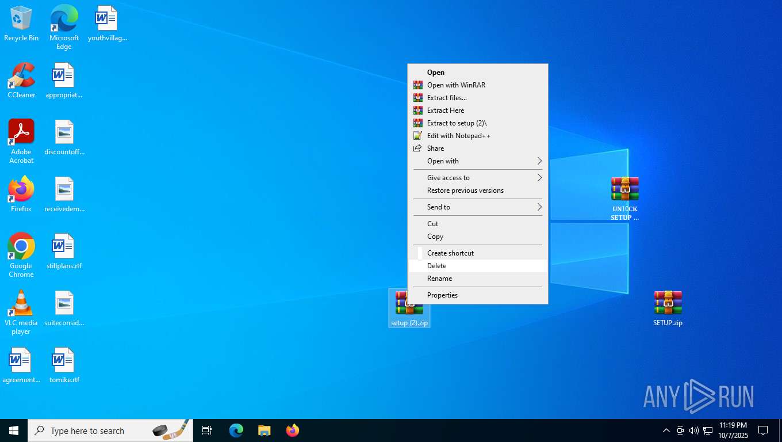Screen dimensions: 782x442
Task: Select the Google Chrome desktop shortcut
Action: [21, 256]
